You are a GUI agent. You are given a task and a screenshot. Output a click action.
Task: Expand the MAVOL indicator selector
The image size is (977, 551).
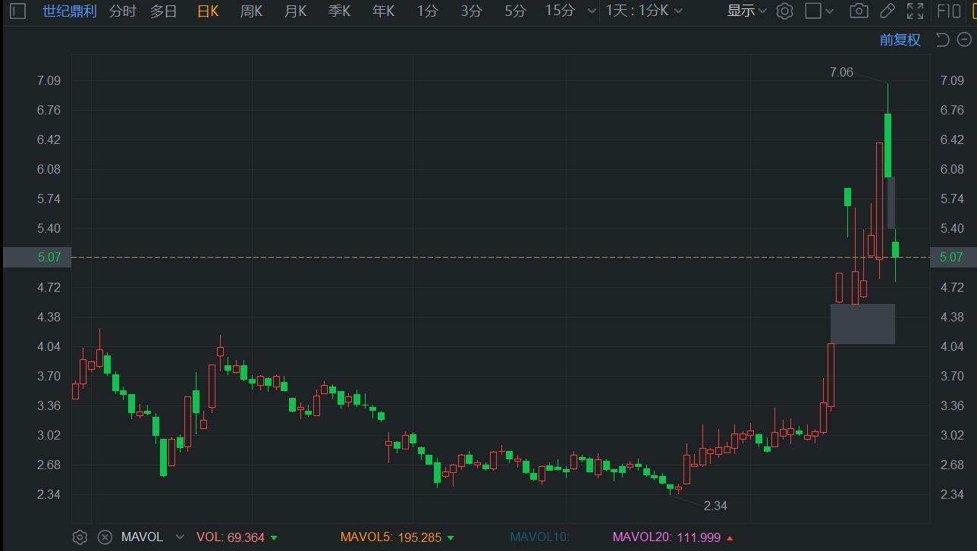(180, 537)
